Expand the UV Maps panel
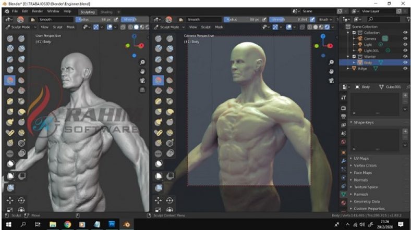Viewport: 411px width, 230px height. point(361,158)
